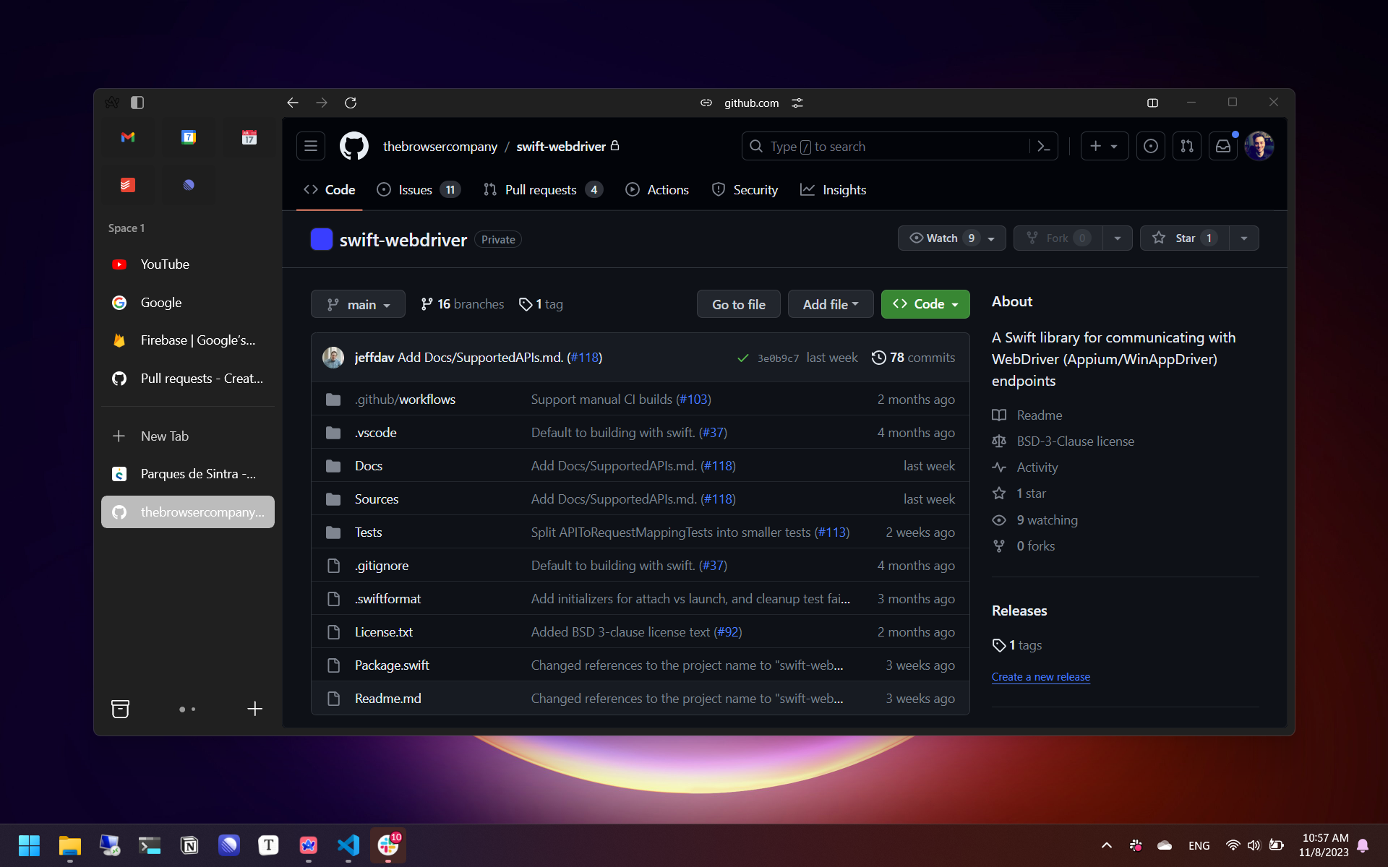Open the archive icon in sidebar
Screen dimensions: 1388x867
point(121,709)
